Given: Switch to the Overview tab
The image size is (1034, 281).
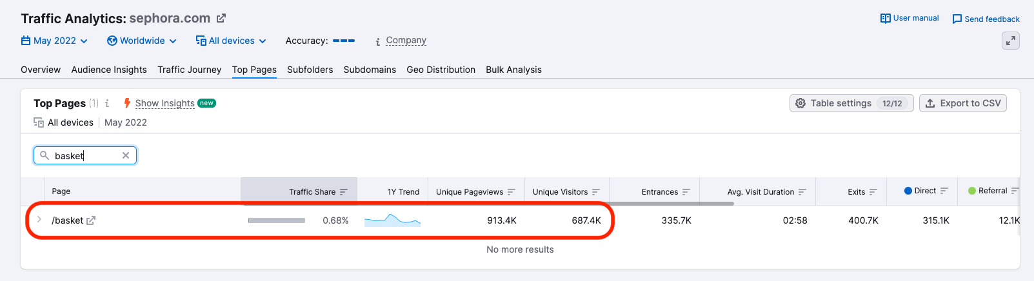Looking at the screenshot, I should point(41,70).
